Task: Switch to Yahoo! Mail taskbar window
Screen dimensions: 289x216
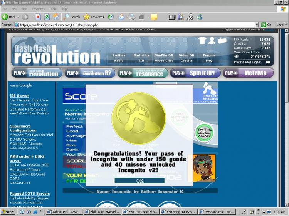Action: (x=64, y=212)
